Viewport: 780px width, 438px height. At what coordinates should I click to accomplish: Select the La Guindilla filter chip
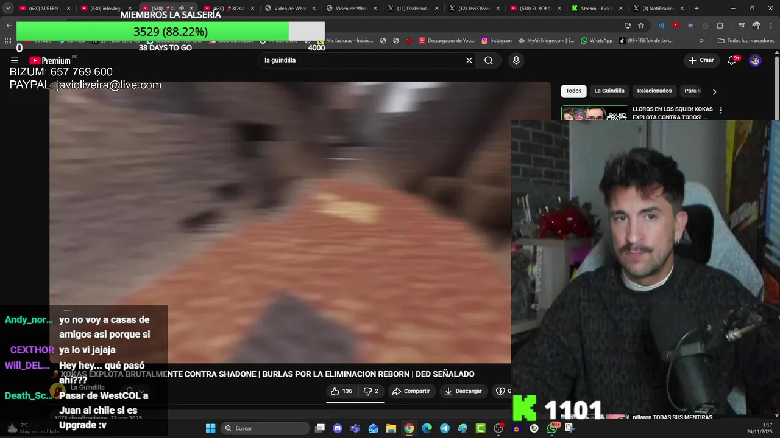[x=609, y=91]
